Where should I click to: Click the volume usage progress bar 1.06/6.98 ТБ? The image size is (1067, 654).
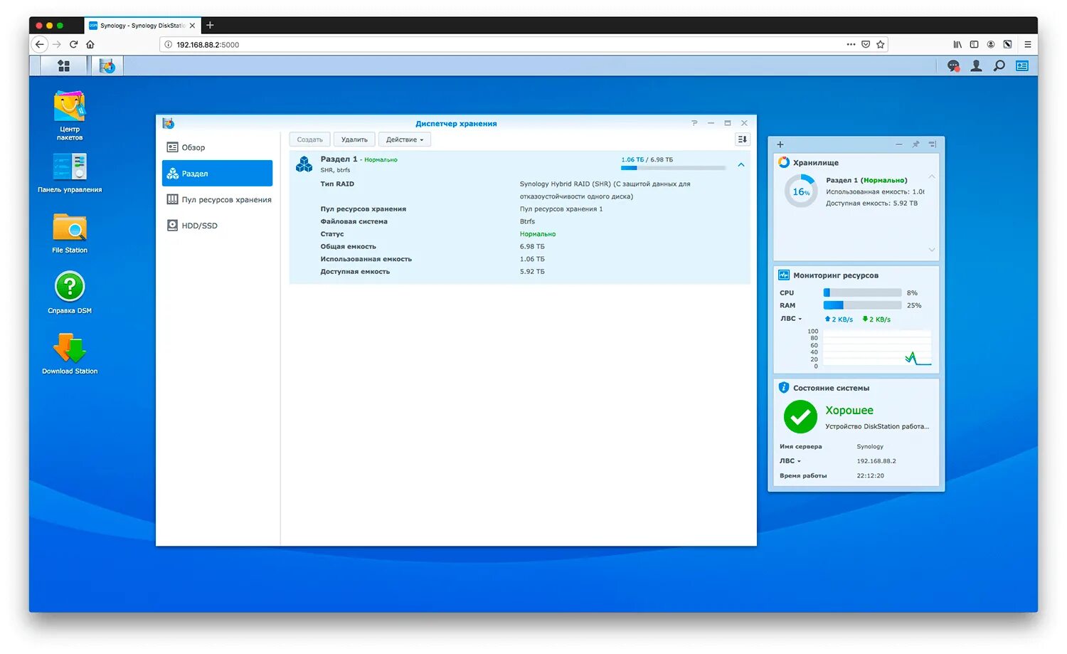coord(673,168)
